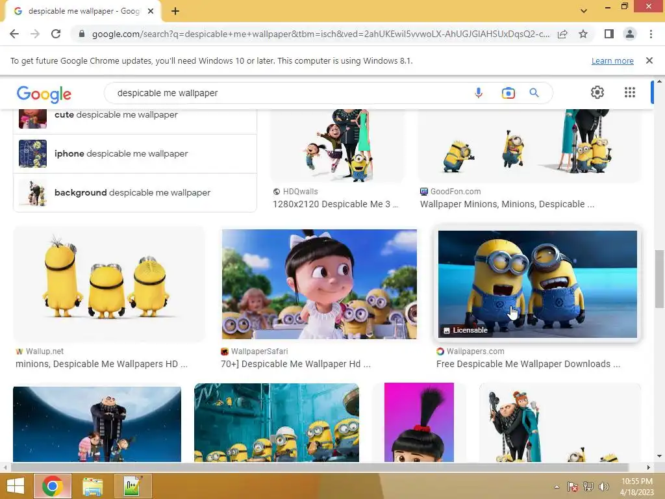Open 1280x2120 Despicable Me 3 result title

tap(335, 205)
